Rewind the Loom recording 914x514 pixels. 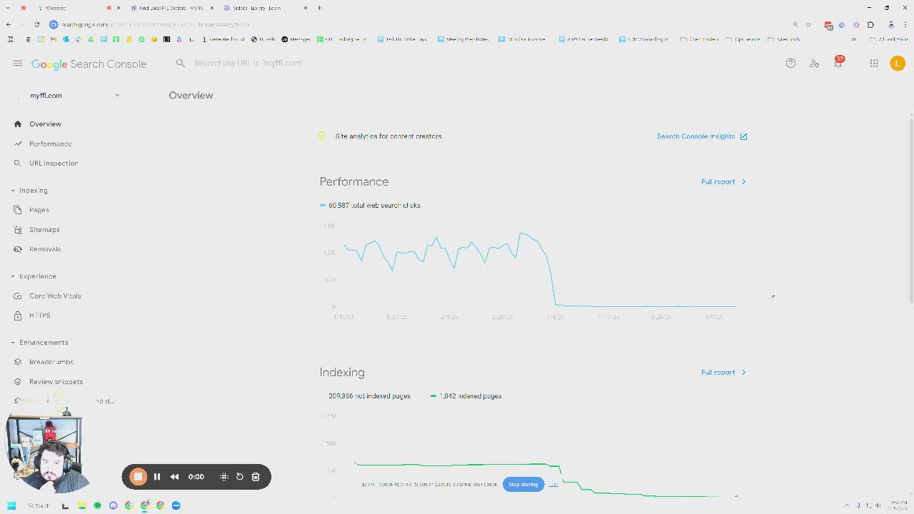[x=174, y=477]
